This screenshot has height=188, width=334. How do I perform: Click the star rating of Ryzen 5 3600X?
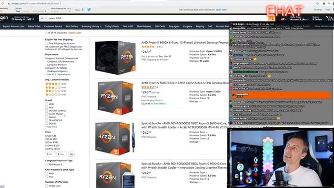[x=148, y=46]
